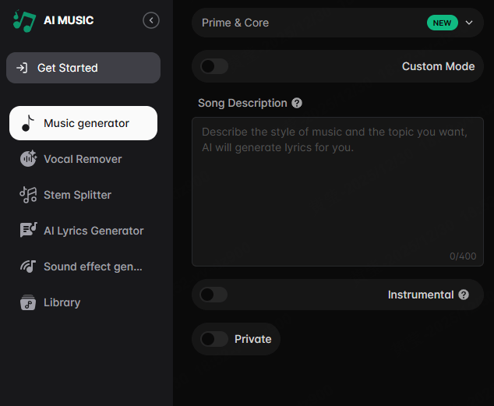
Task: Click the Get Started login arrow icon
Action: (x=22, y=68)
